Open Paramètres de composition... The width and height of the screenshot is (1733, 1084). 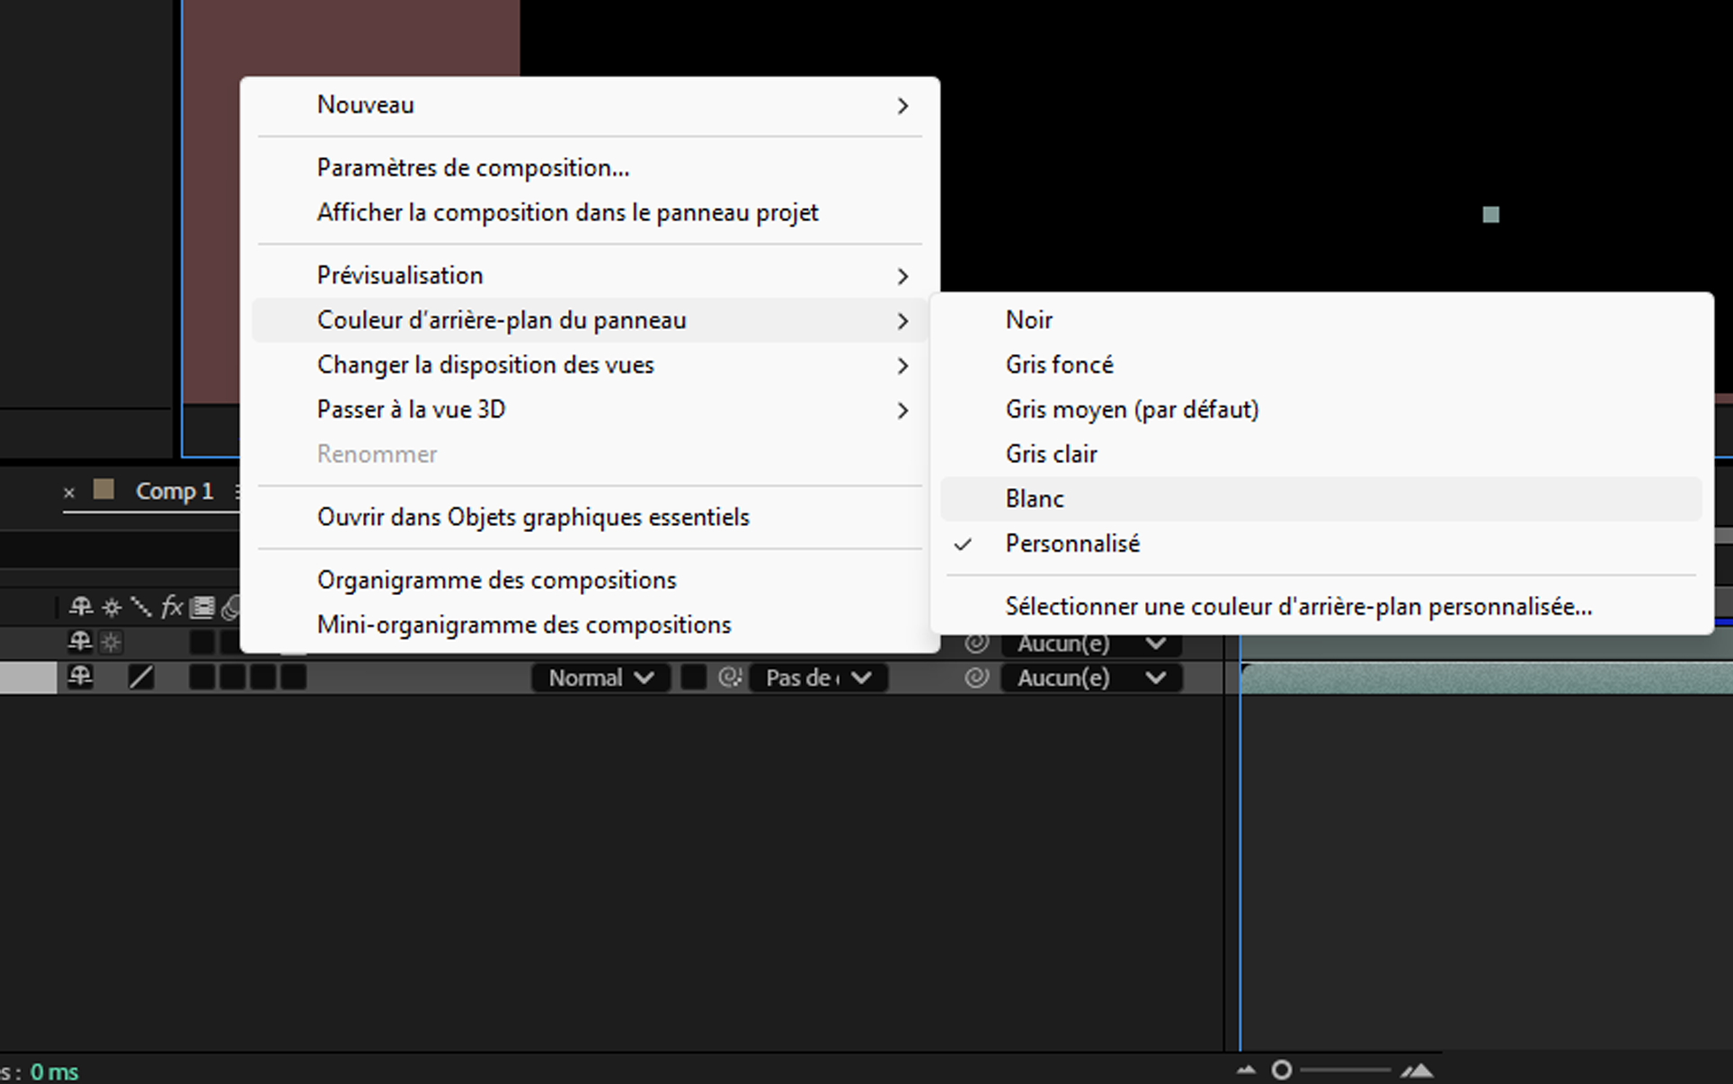pyautogui.click(x=590, y=168)
